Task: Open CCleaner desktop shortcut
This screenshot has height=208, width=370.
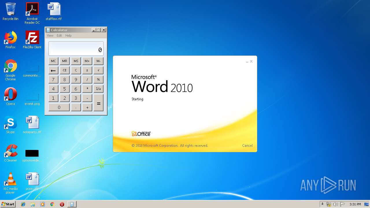Action: coord(10,153)
